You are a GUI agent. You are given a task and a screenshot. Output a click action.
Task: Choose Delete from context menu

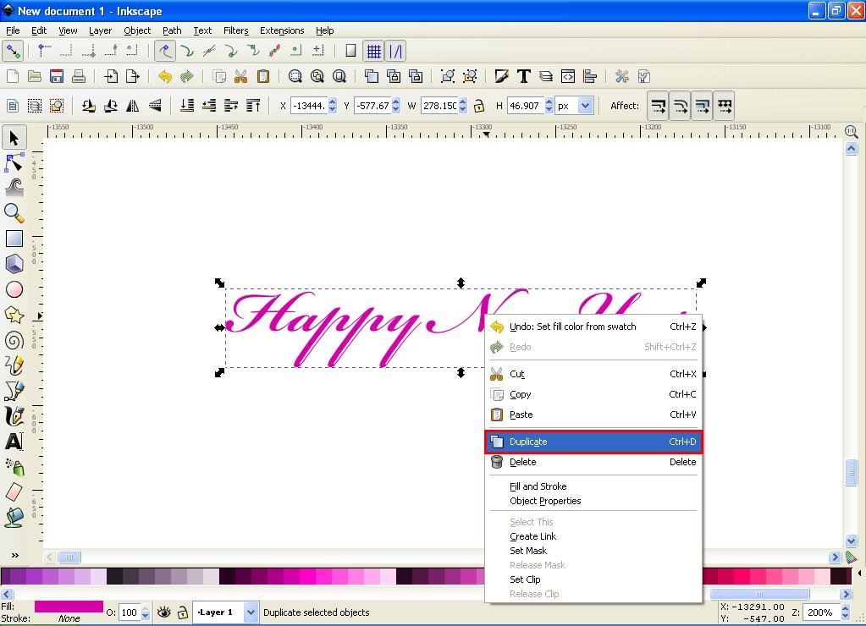tap(593, 462)
